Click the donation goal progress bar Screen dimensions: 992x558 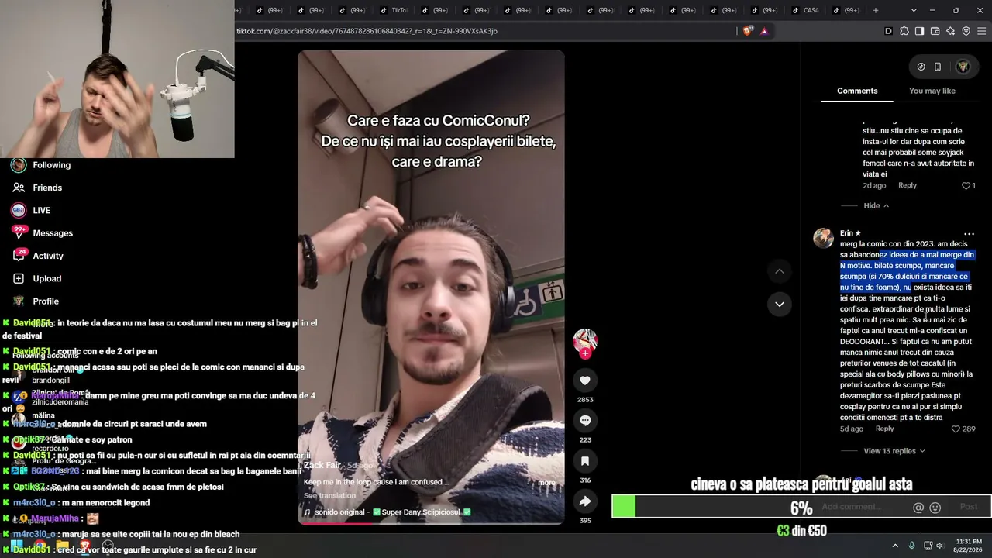point(801,507)
